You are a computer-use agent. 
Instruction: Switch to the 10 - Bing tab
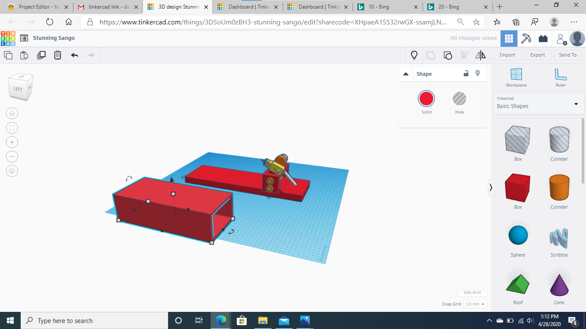(x=387, y=7)
